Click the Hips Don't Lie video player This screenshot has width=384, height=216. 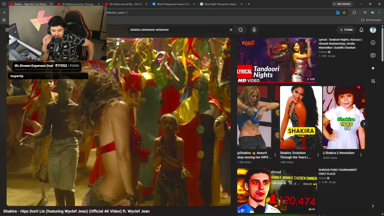tap(118, 122)
